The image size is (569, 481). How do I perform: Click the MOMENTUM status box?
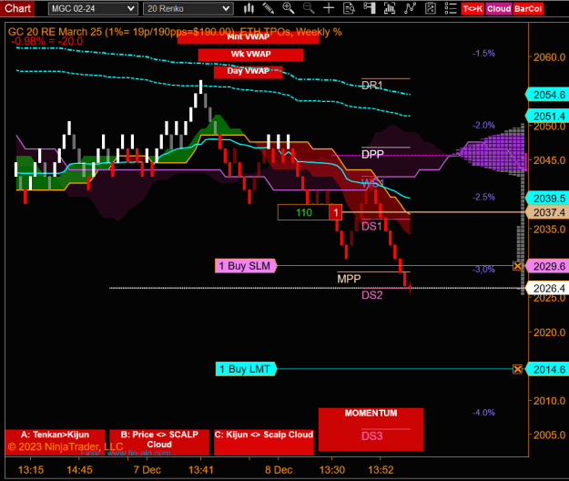click(371, 429)
